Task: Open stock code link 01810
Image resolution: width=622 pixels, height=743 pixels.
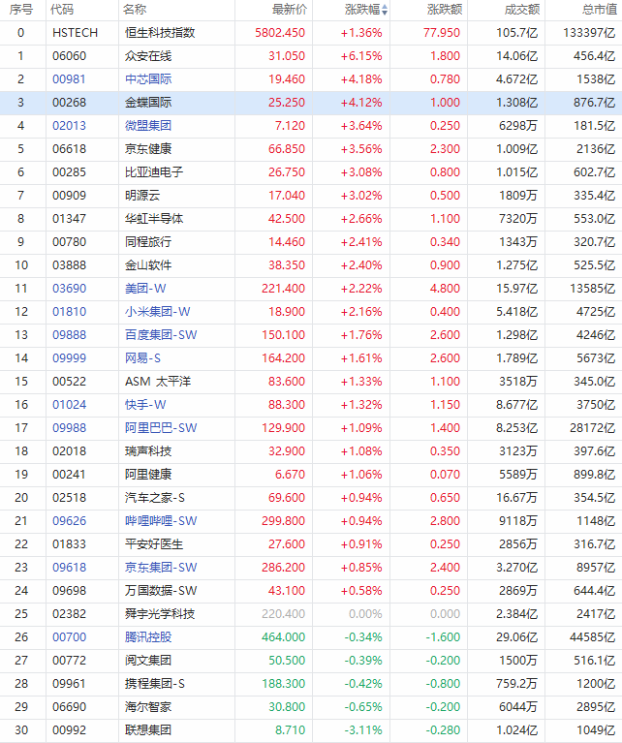Action: click(x=69, y=311)
